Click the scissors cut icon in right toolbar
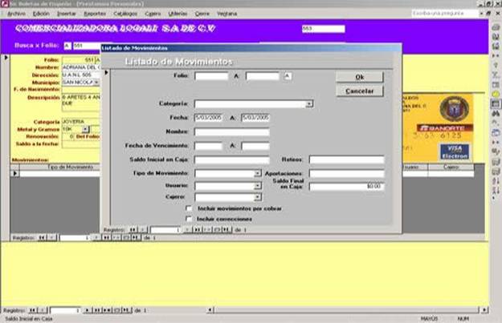 [496, 75]
